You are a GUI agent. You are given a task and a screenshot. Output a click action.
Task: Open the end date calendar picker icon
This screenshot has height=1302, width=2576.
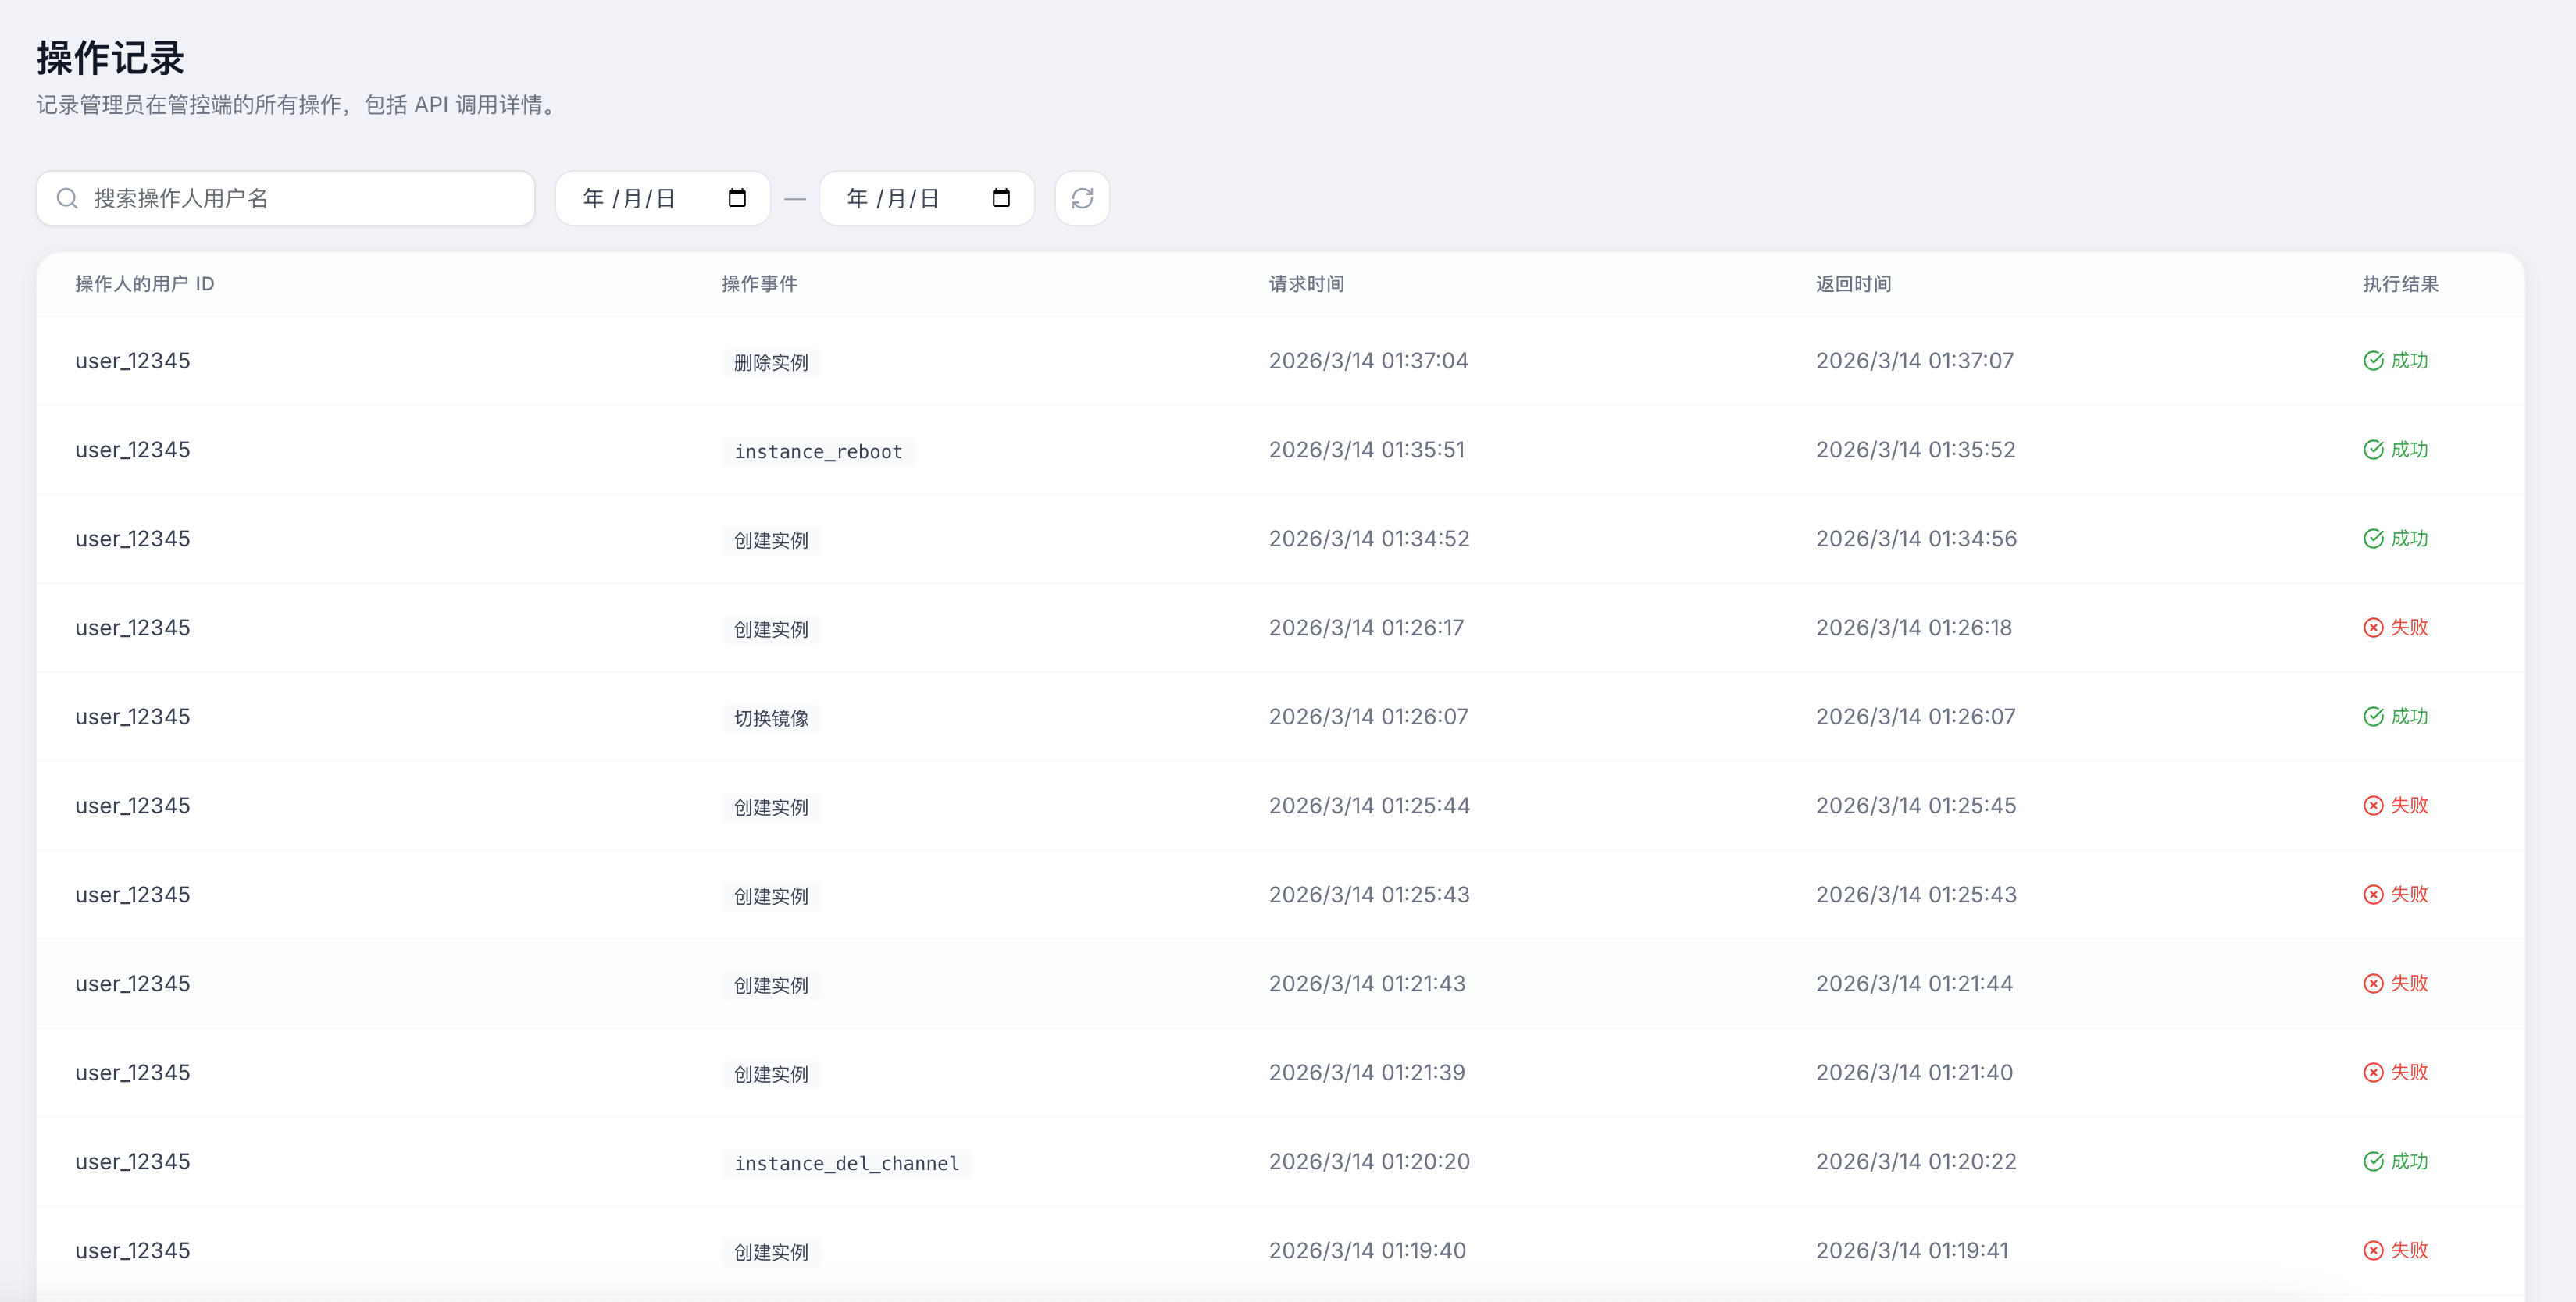(1001, 197)
